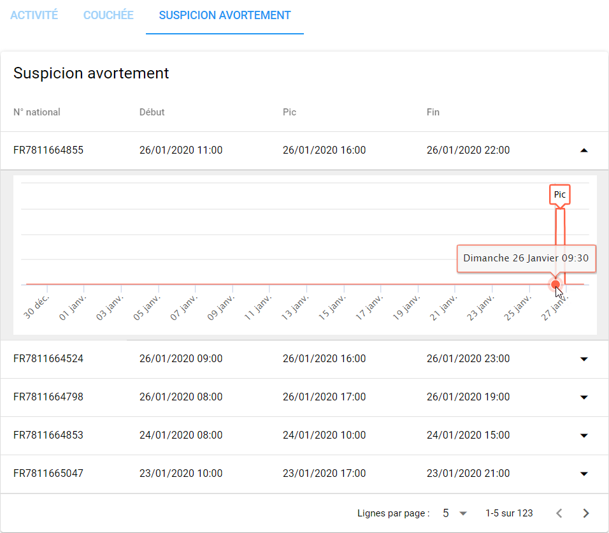Select national number FR7811665047
This screenshot has width=609, height=533.
click(48, 473)
